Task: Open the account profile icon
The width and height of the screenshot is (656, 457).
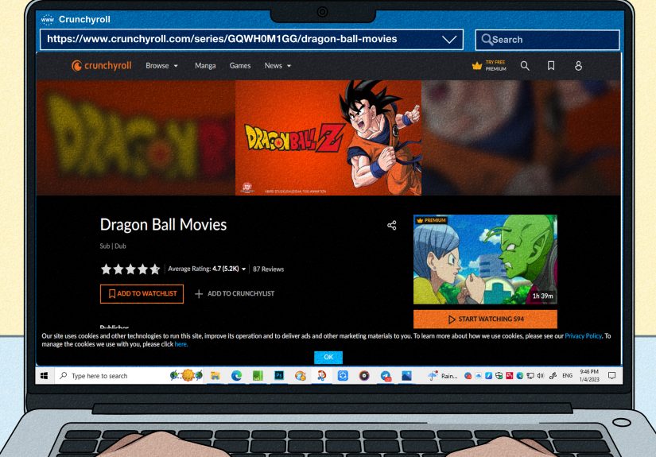Action: [578, 66]
